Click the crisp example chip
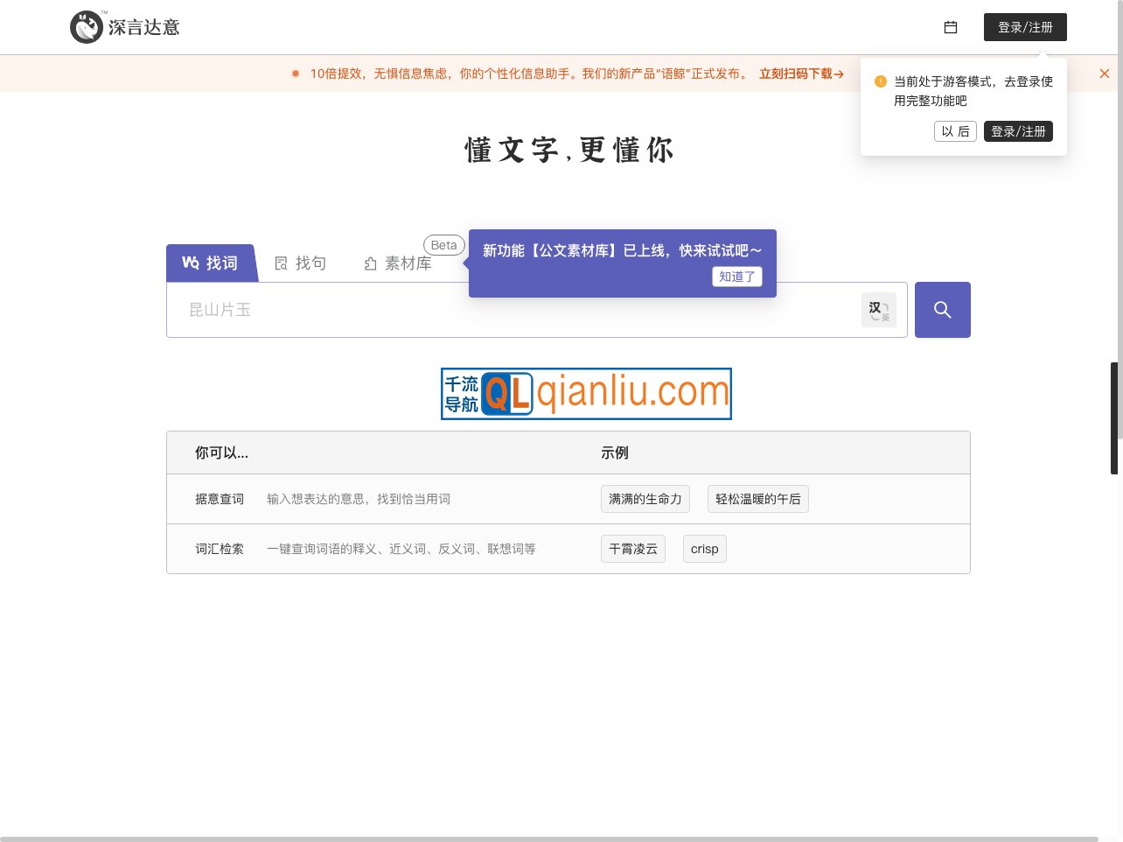 coord(704,549)
